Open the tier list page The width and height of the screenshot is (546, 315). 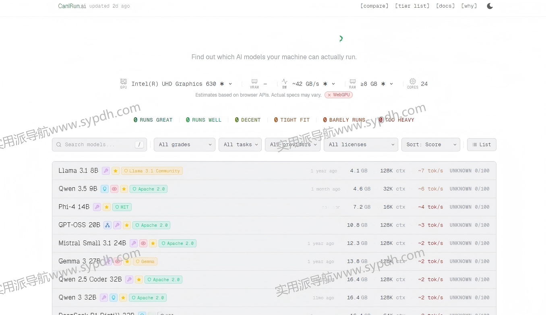[x=412, y=6]
